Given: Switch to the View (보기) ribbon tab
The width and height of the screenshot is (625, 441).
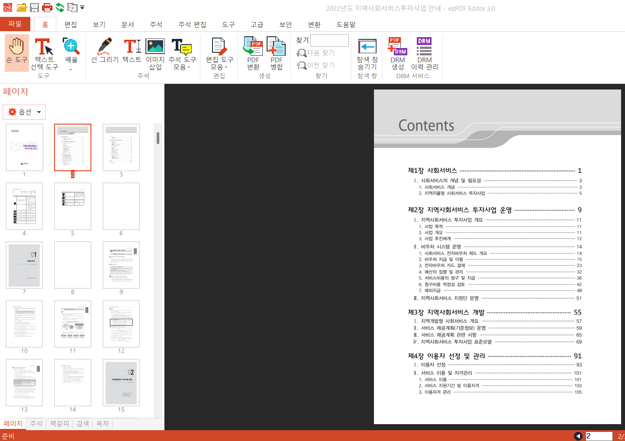Looking at the screenshot, I should (99, 25).
